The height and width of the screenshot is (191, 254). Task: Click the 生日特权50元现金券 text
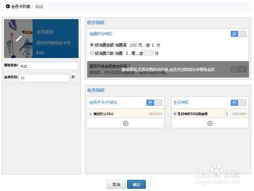[193, 114]
